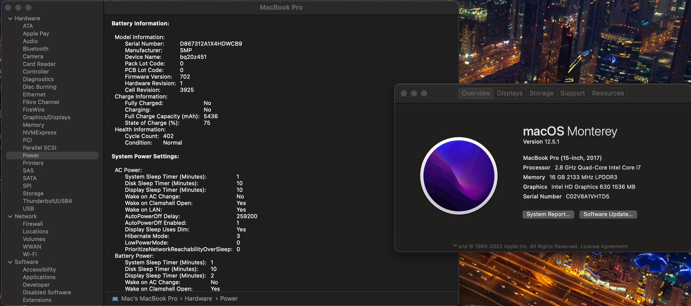Viewport: 691px width, 306px height.
Task: Select Bluetooth in the Hardware list
Action: (x=35, y=49)
